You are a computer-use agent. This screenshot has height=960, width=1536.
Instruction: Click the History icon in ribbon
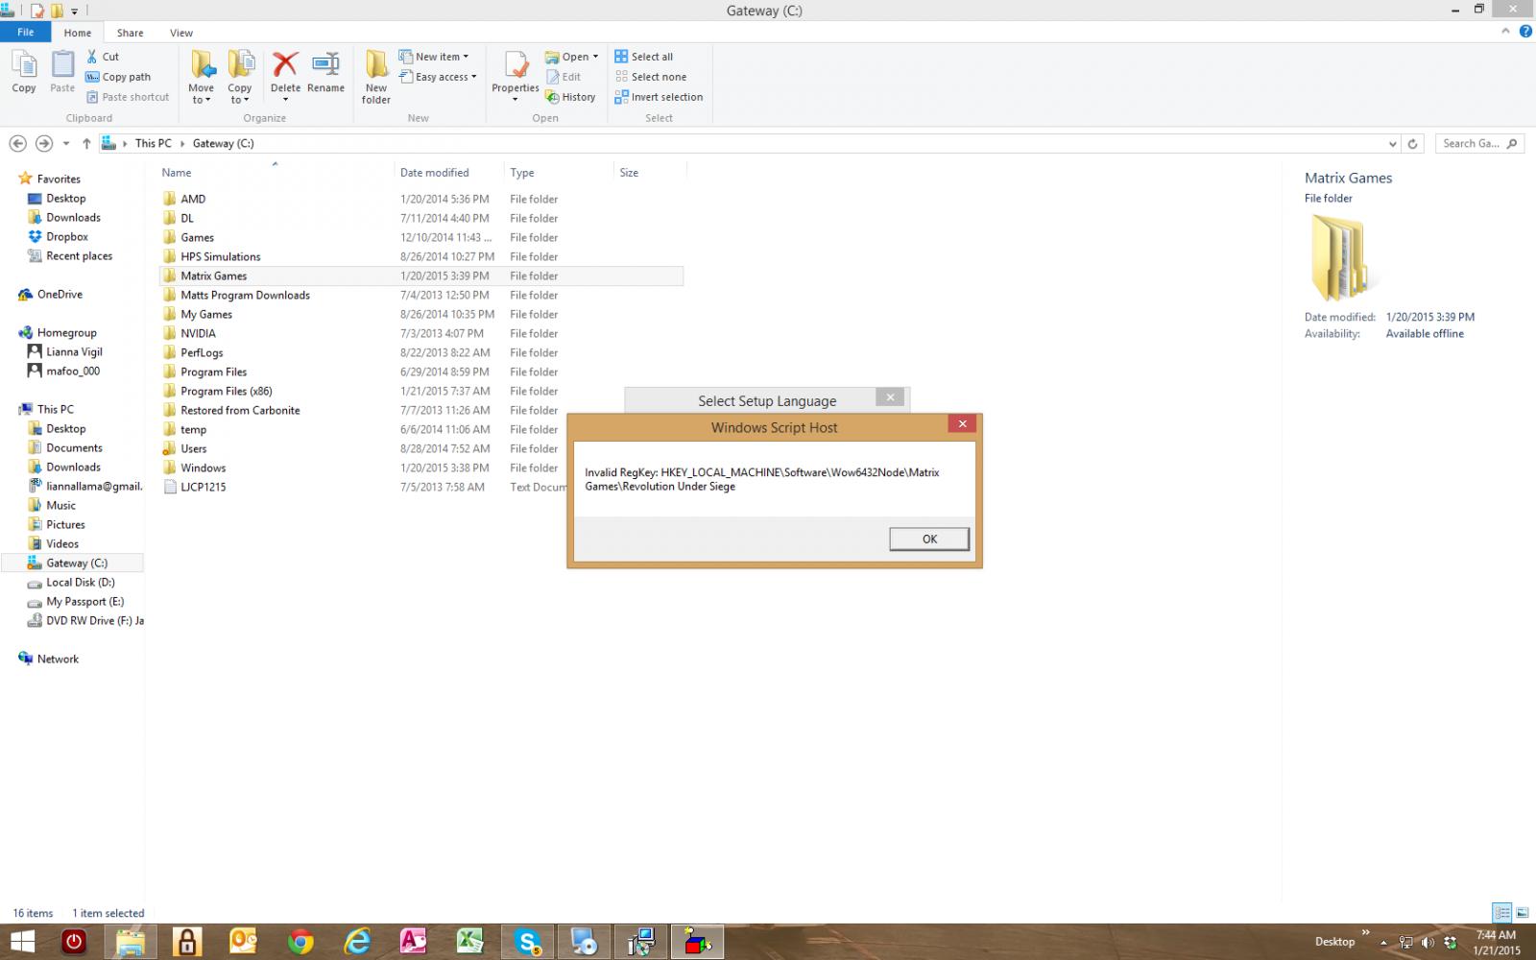[570, 97]
